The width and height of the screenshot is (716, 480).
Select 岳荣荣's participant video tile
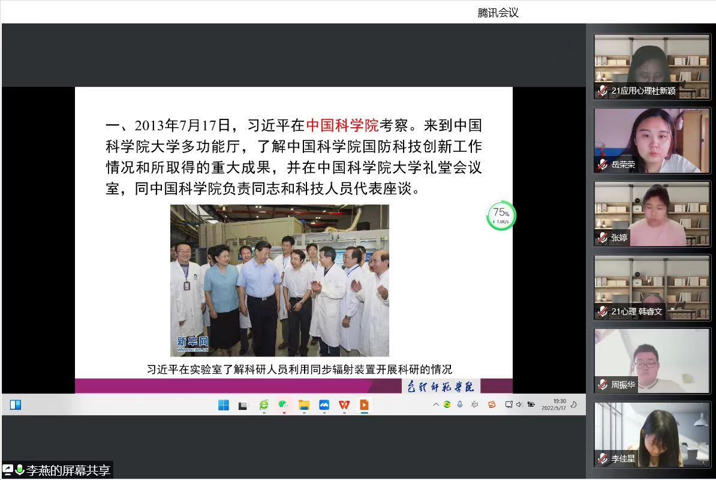click(x=652, y=141)
